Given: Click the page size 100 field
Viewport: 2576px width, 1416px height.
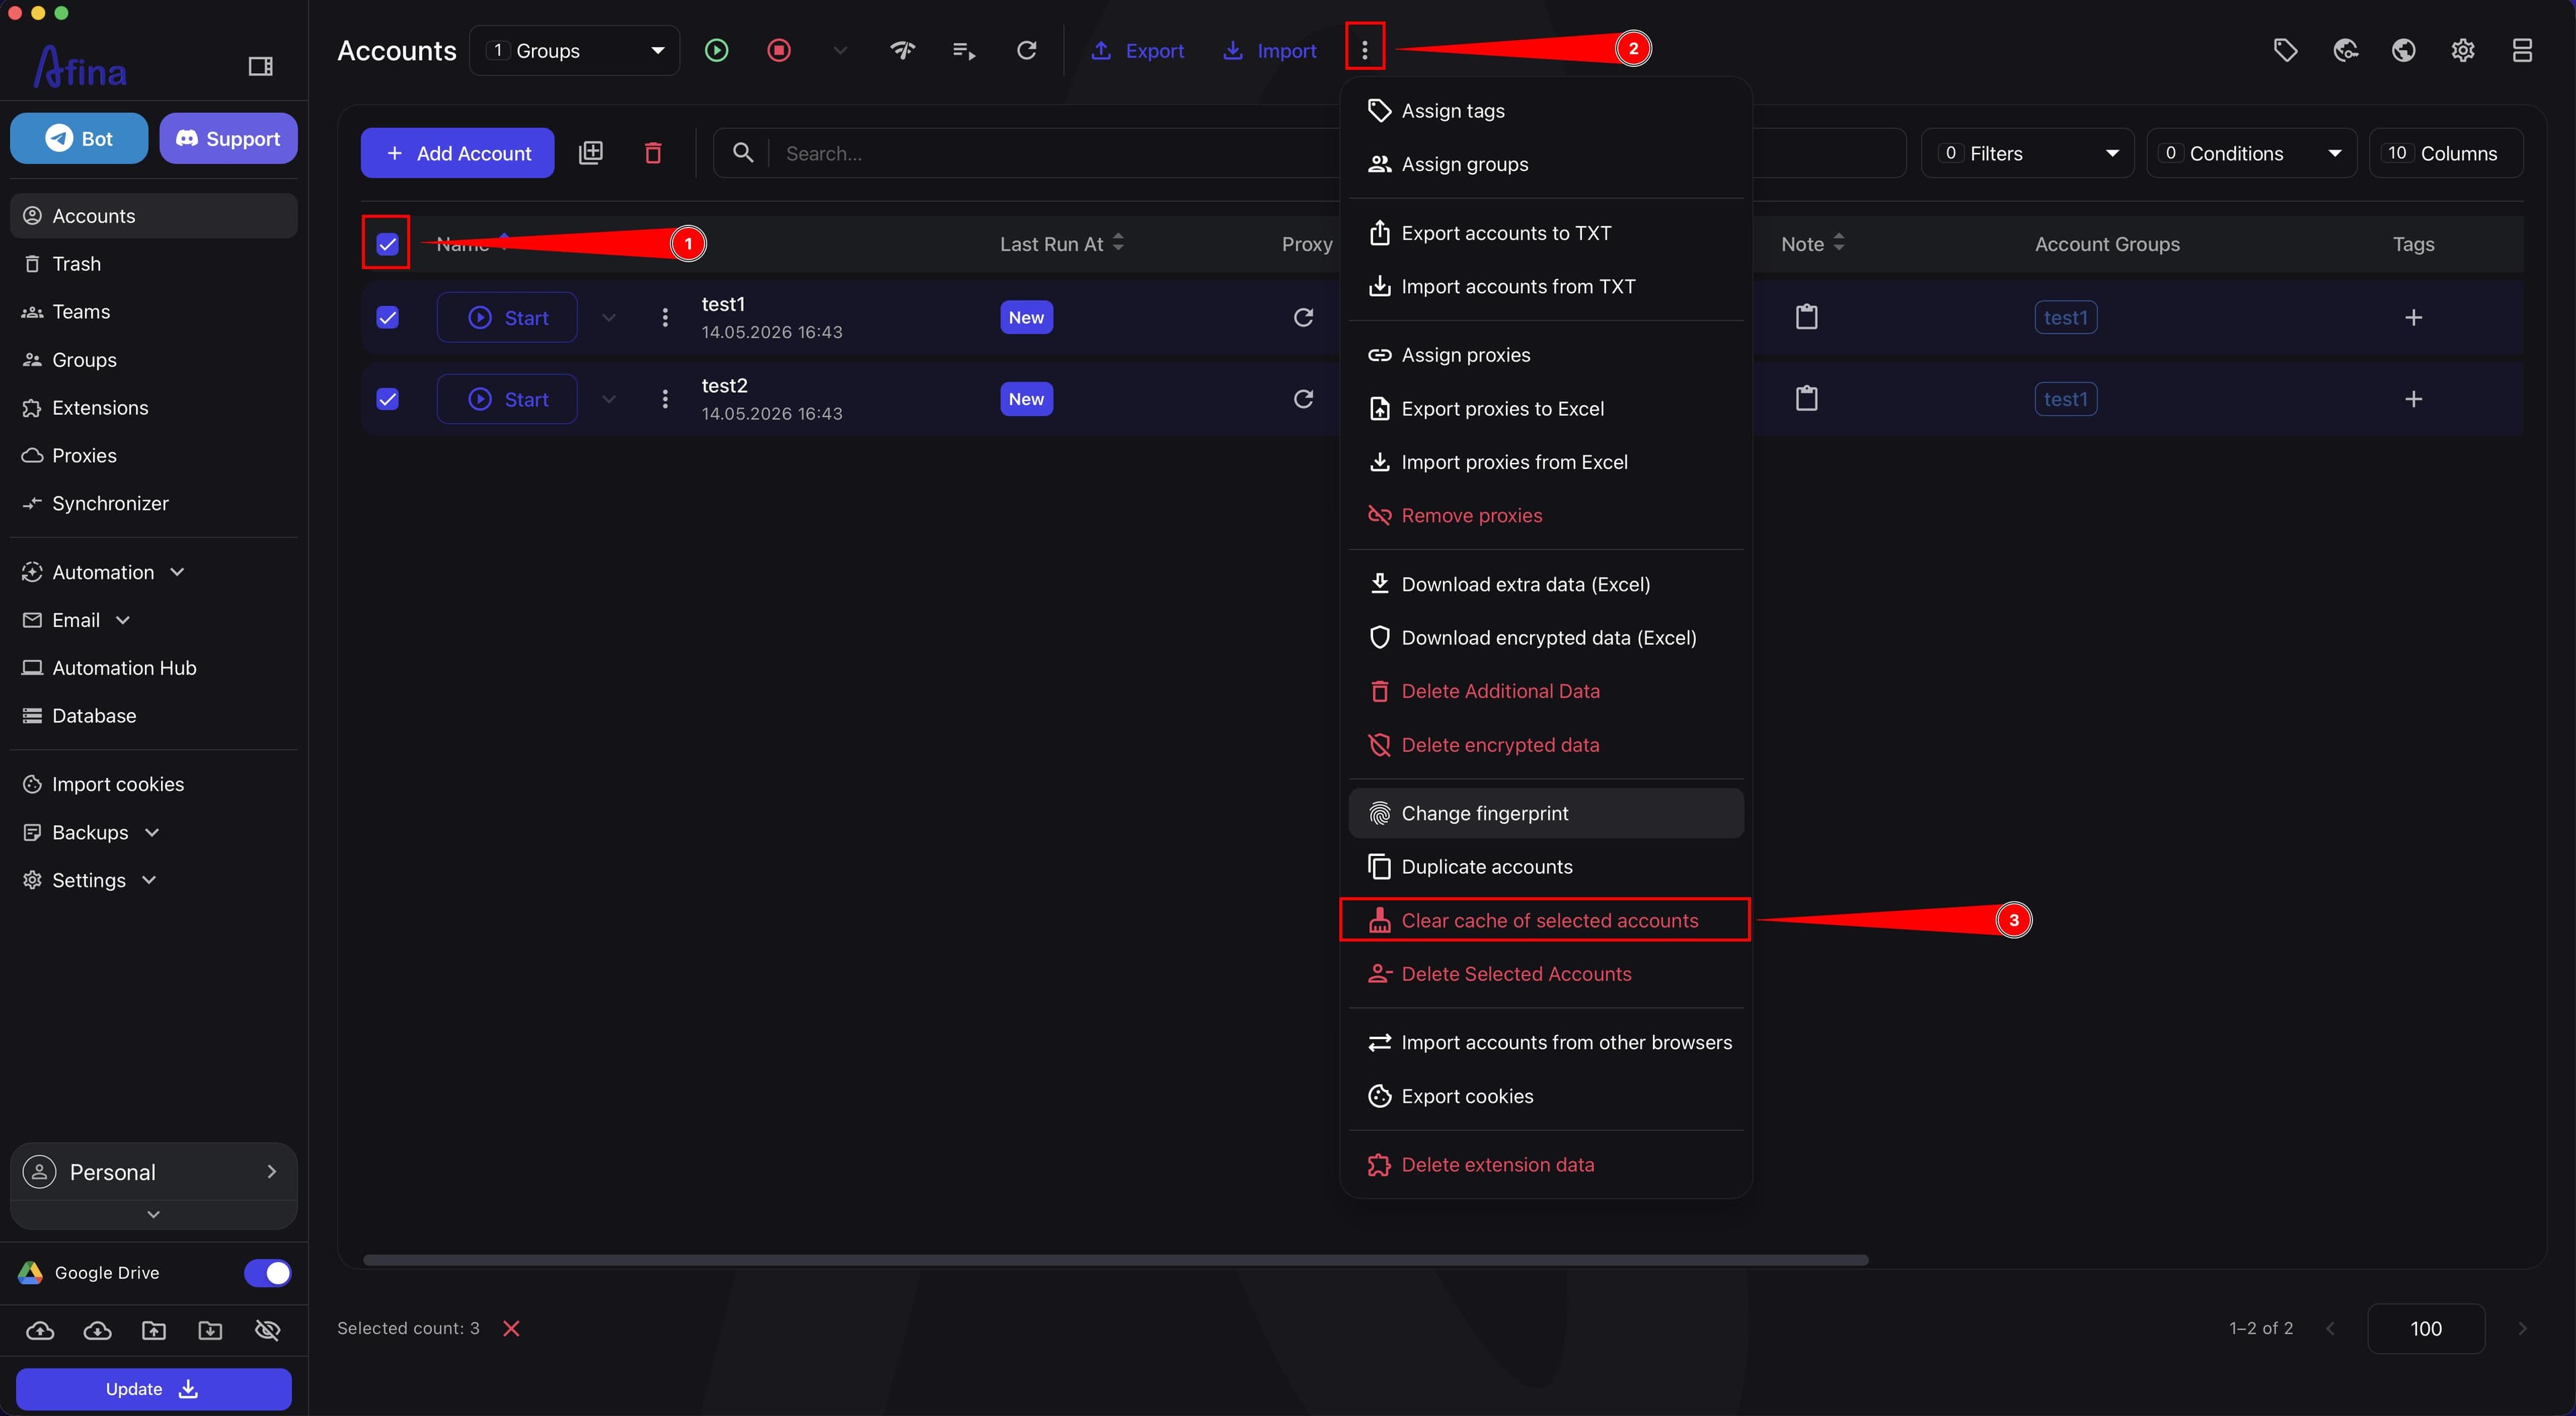Looking at the screenshot, I should [x=2425, y=1328].
